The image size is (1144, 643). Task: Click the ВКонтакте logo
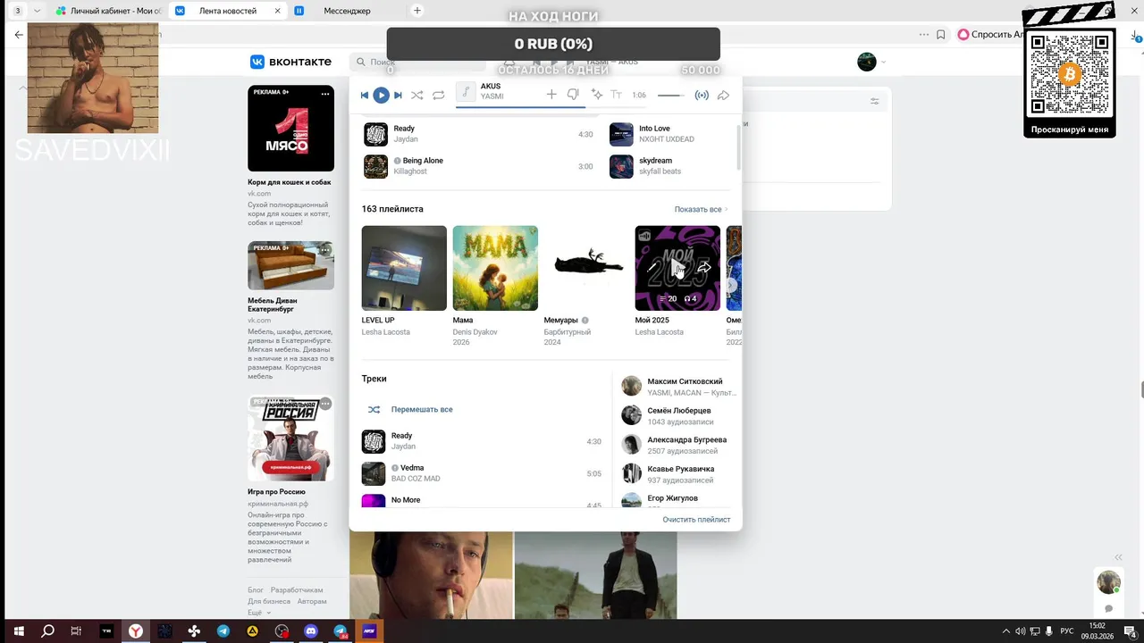290,62
